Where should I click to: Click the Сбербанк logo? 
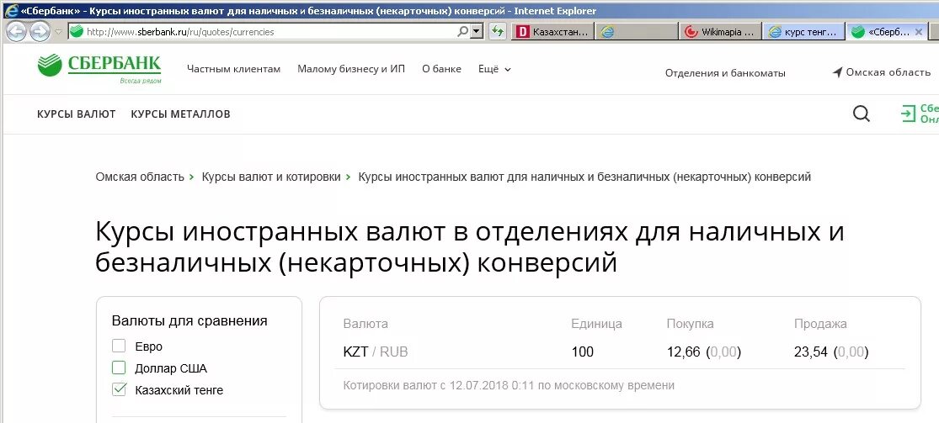(x=99, y=68)
